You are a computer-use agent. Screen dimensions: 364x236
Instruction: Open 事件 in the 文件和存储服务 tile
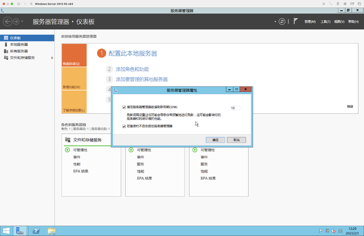click(x=77, y=157)
